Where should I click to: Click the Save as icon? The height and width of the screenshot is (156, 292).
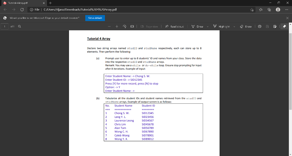click(x=275, y=26)
